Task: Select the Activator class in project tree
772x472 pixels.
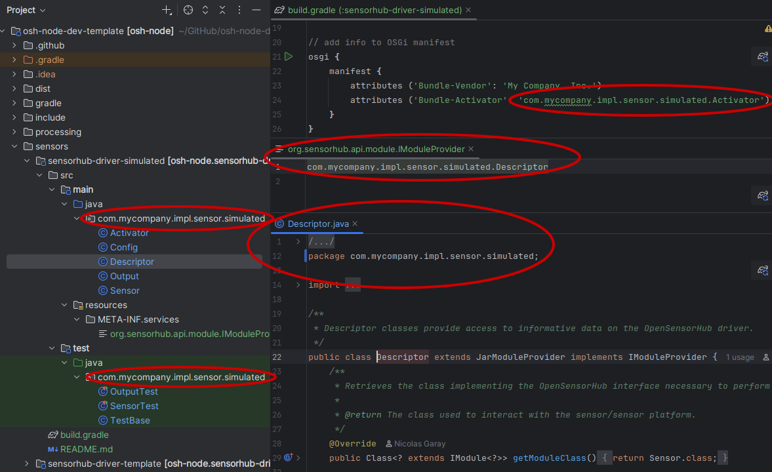Action: coord(129,233)
